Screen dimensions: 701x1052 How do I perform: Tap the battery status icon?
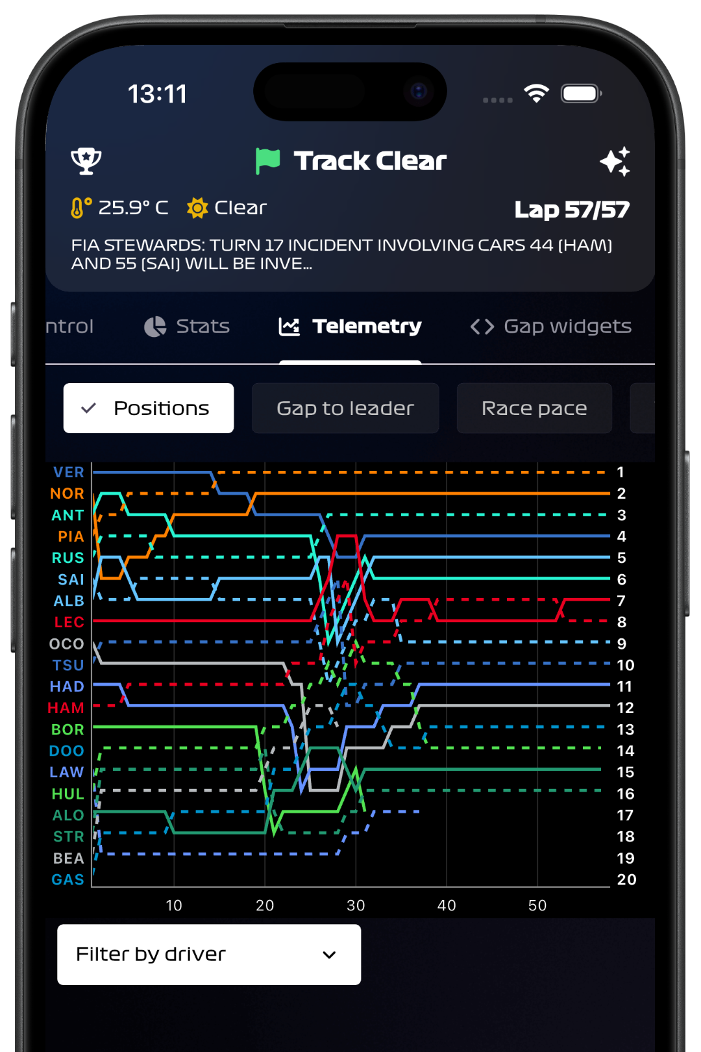pyautogui.click(x=582, y=94)
